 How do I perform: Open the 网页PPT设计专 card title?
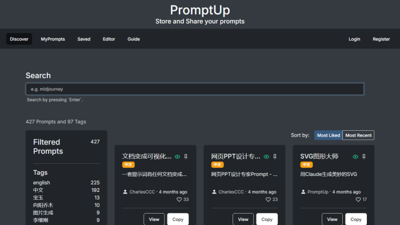click(x=235, y=156)
